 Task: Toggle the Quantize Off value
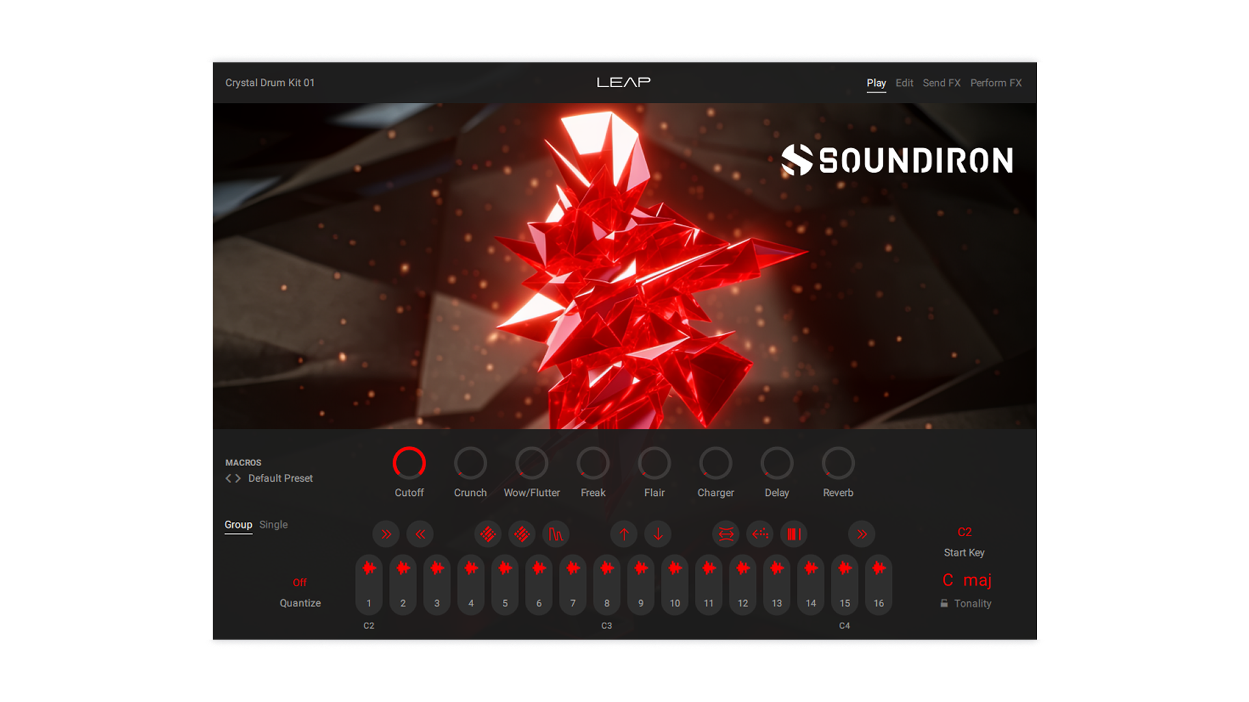pos(300,582)
